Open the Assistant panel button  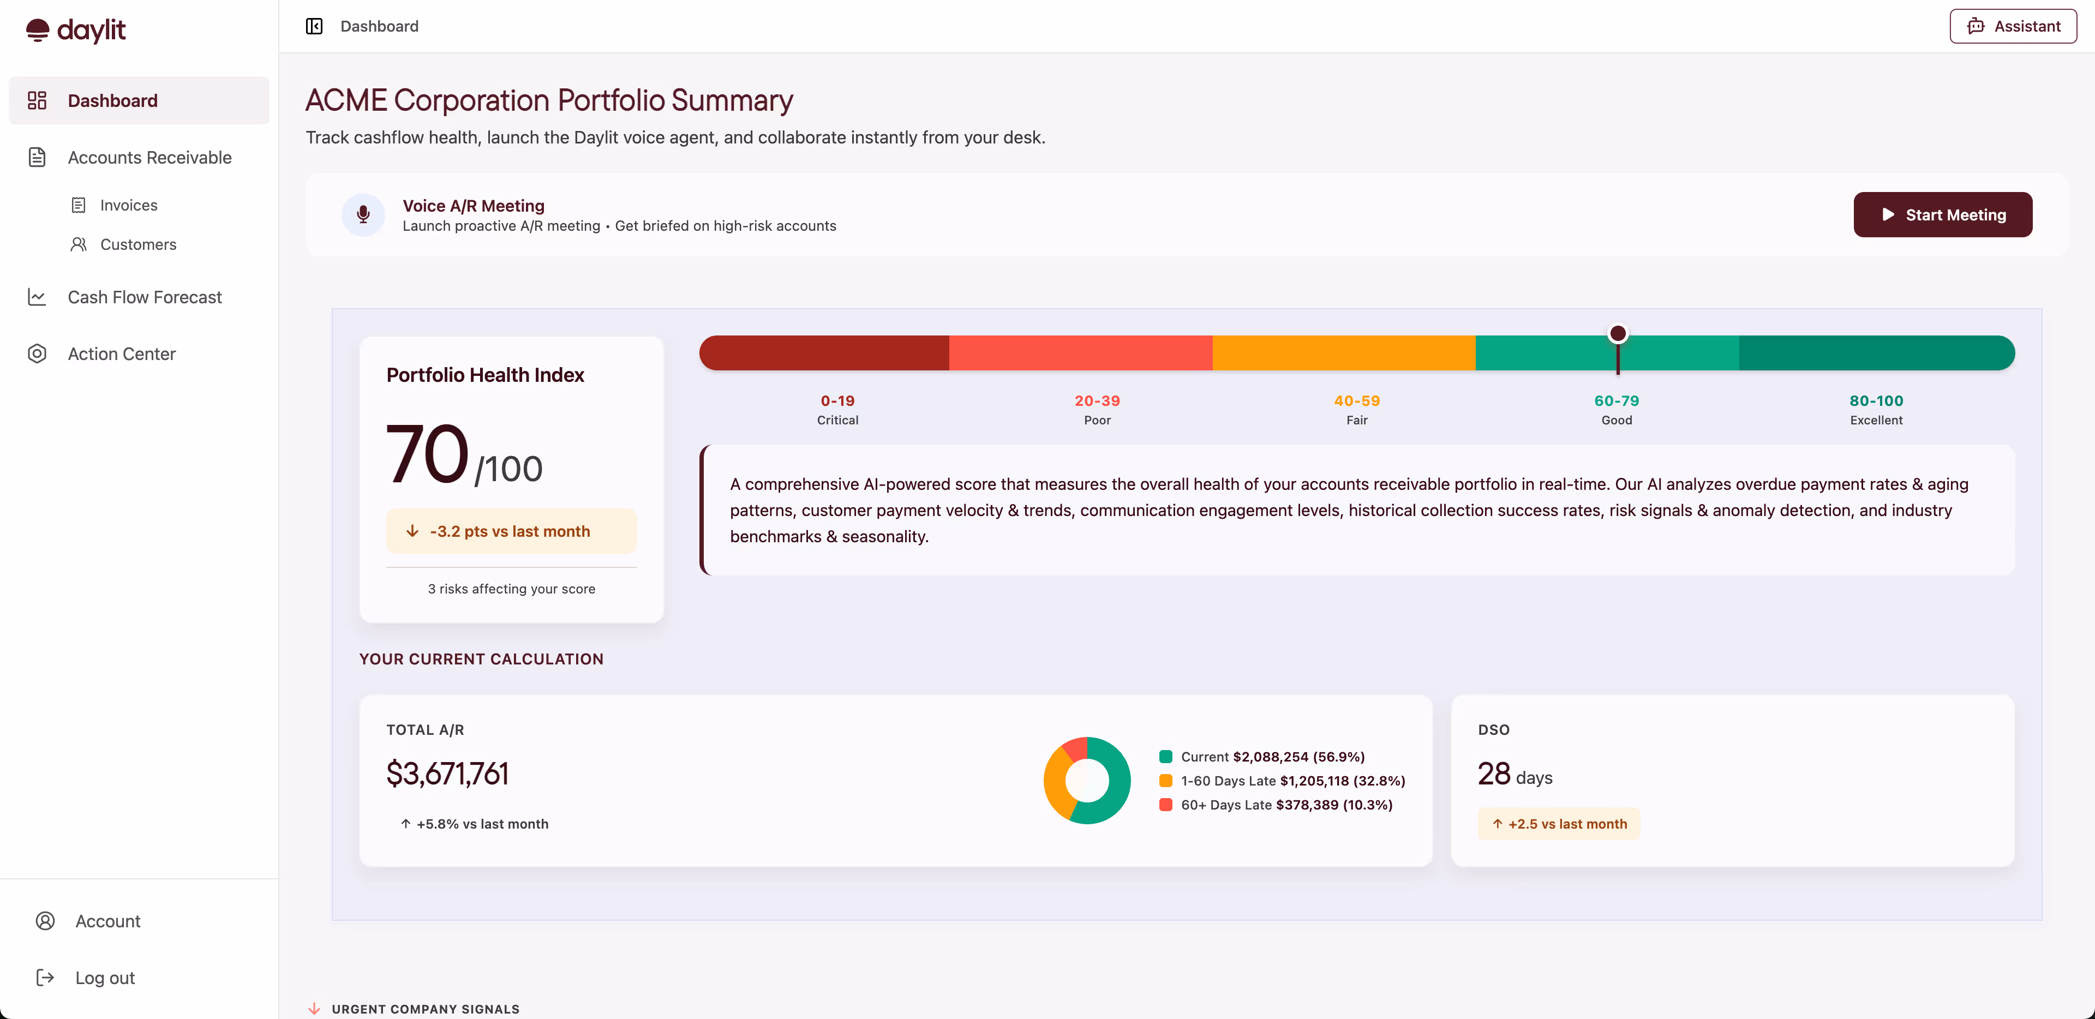(x=2013, y=26)
